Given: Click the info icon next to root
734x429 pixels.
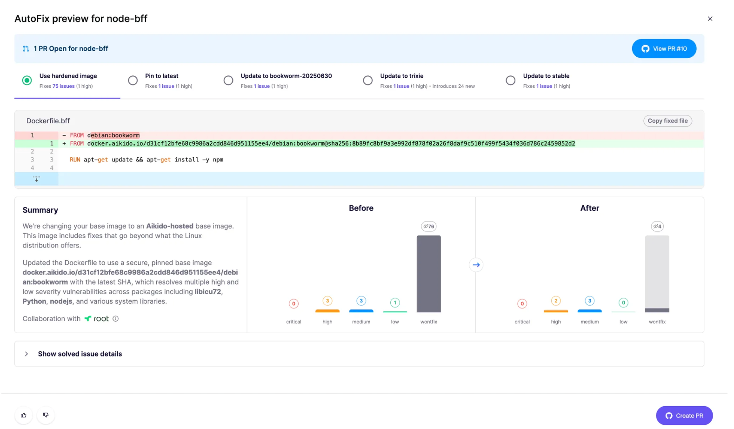Looking at the screenshot, I should [115, 319].
